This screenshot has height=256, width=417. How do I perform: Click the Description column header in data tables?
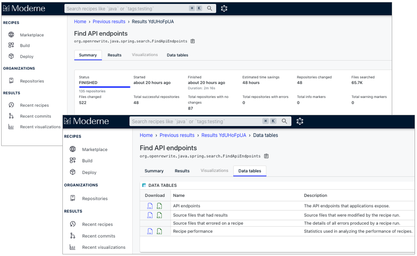(315, 195)
